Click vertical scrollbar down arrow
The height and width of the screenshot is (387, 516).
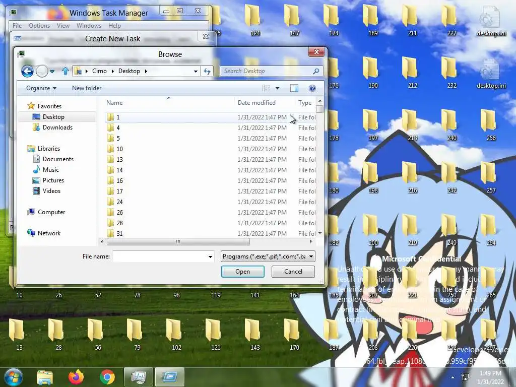point(320,233)
